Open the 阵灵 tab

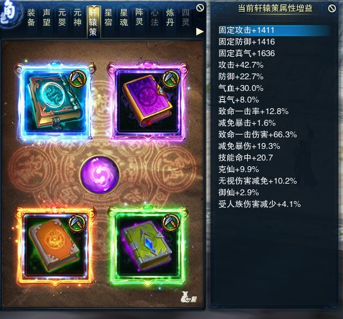139,17
